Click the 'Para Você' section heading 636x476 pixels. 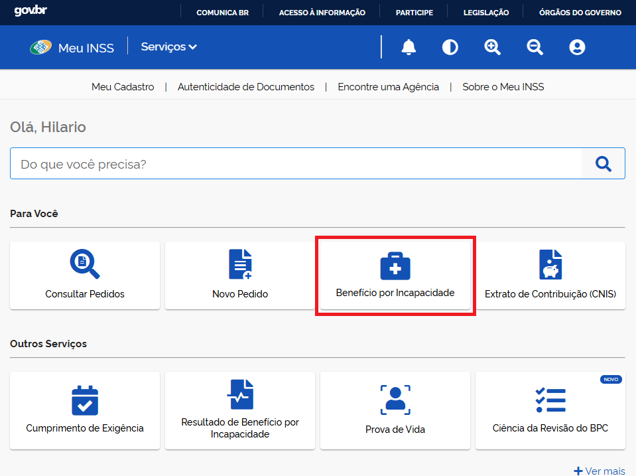pyautogui.click(x=34, y=214)
